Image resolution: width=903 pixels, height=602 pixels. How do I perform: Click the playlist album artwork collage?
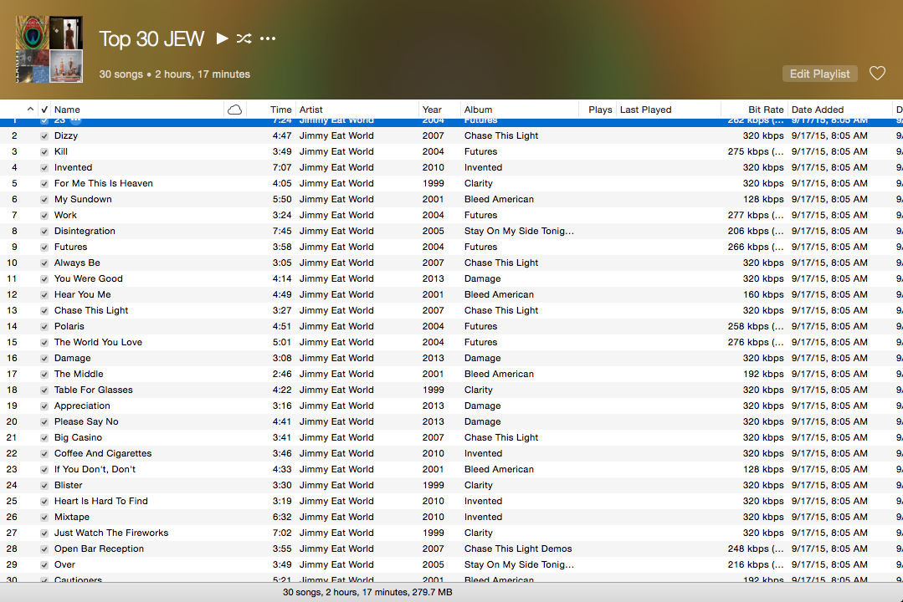pyautogui.click(x=49, y=49)
